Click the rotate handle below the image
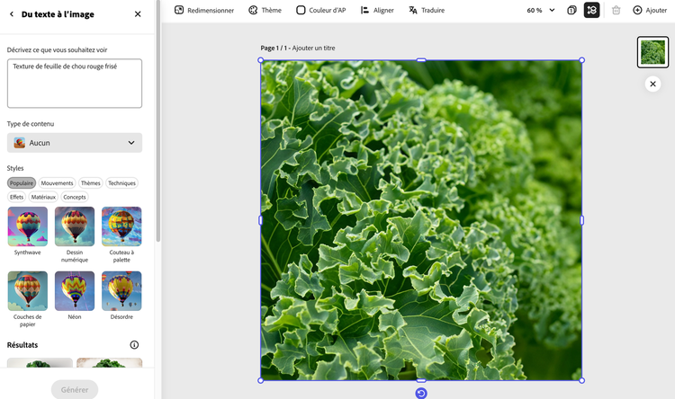 click(421, 393)
